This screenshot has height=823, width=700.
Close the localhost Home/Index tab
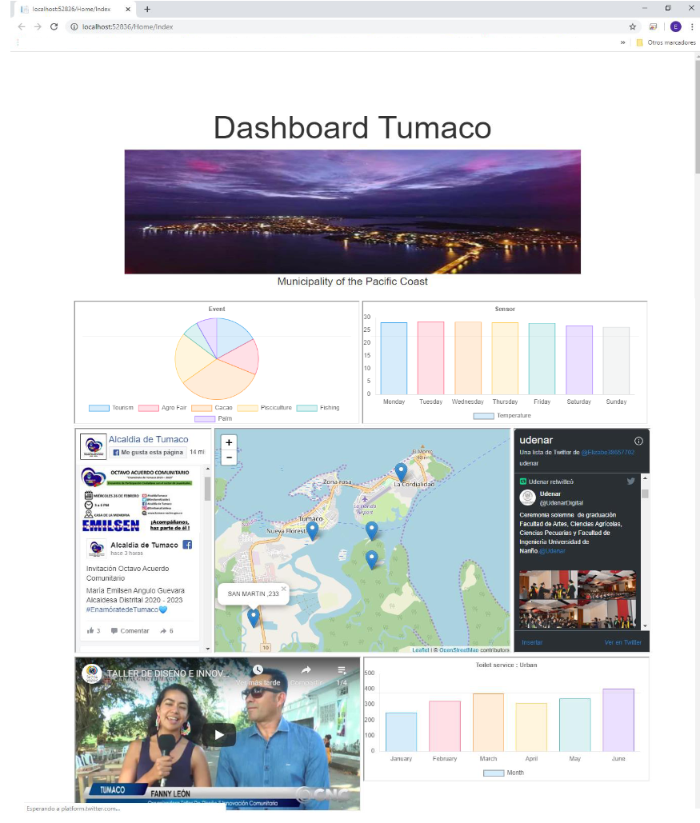coord(128,9)
